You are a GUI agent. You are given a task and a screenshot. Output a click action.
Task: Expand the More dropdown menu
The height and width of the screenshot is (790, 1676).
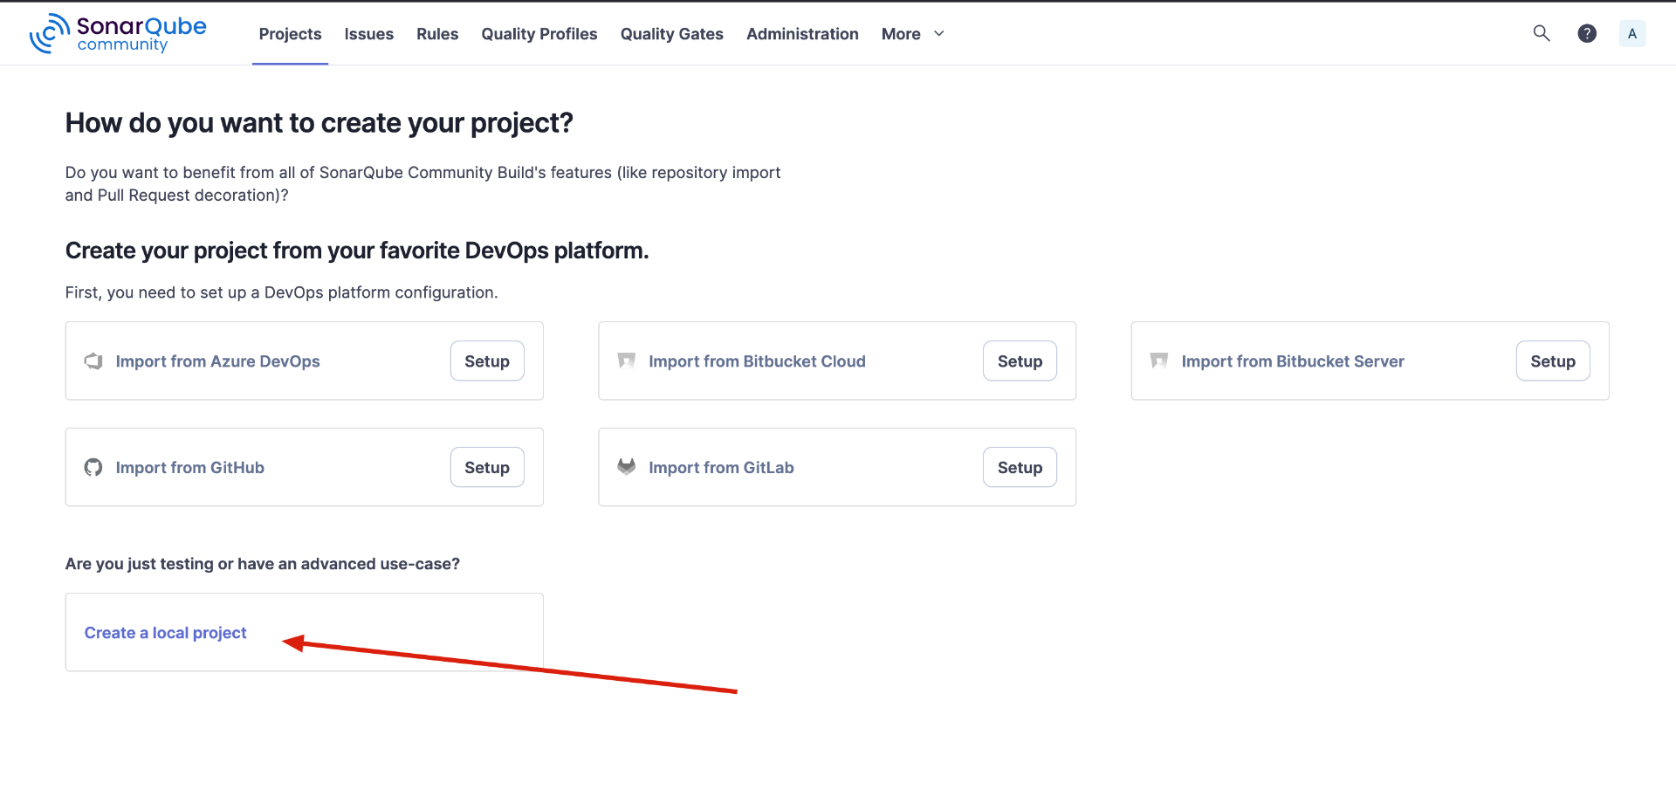tap(912, 34)
